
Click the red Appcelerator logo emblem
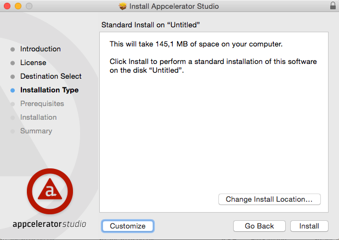tap(50, 191)
